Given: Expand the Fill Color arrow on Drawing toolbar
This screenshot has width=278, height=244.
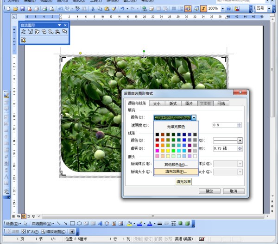Looking at the screenshot, I should (134, 224).
